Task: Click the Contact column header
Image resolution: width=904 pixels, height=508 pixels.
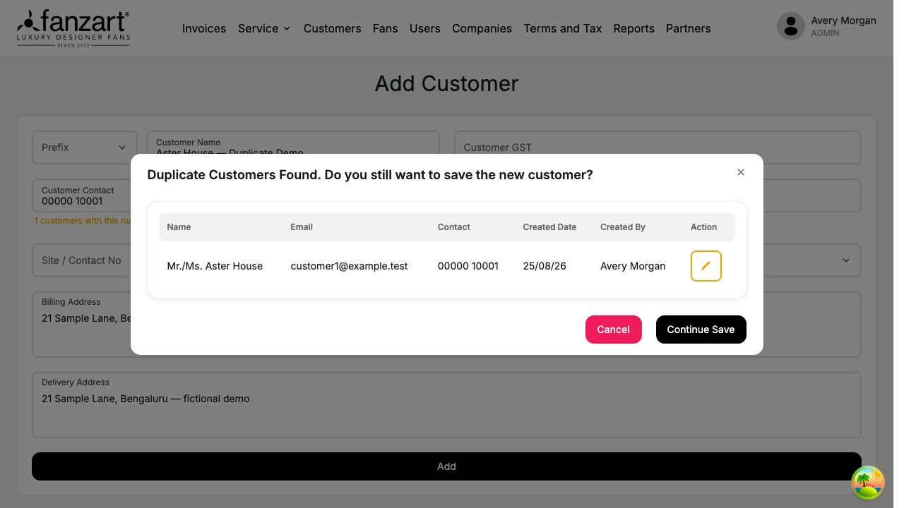Action: coord(454,227)
